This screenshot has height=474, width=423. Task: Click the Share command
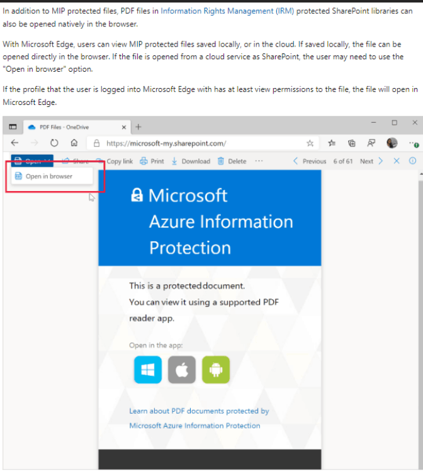point(76,161)
